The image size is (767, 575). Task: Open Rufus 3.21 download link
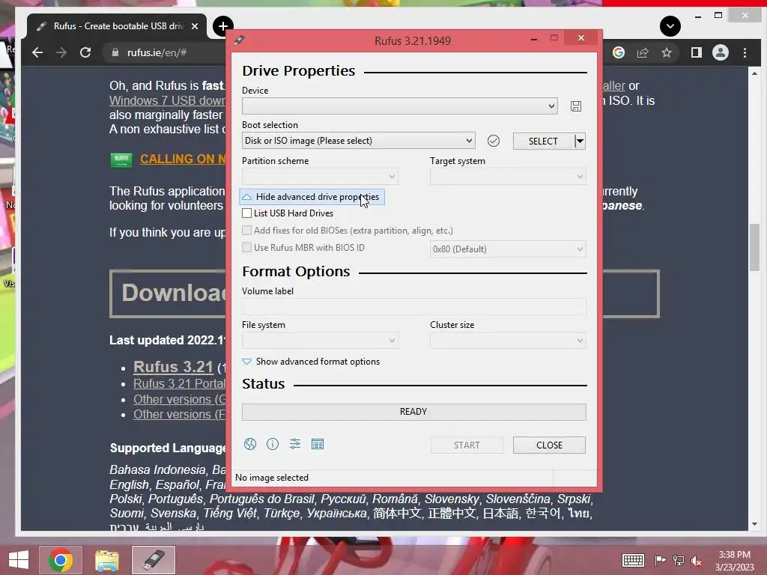pyautogui.click(x=173, y=367)
